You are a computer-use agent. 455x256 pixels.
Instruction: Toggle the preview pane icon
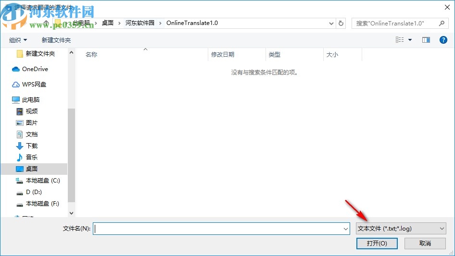click(426, 40)
